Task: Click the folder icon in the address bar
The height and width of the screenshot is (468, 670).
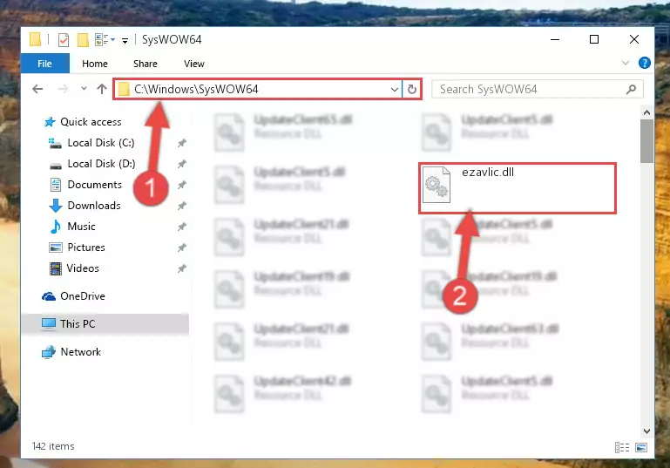Action: (124, 89)
